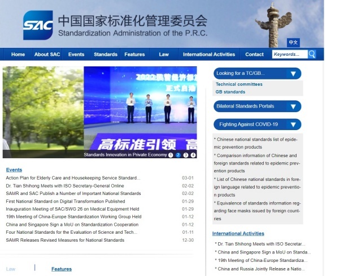This screenshot has height=276, width=339.
Task: Open First National Standard on Digital Transformation
Action: click(66, 201)
